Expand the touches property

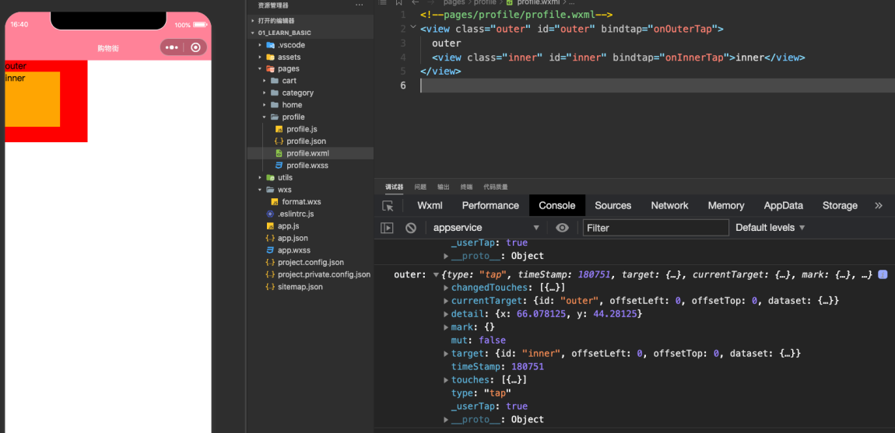click(x=447, y=380)
